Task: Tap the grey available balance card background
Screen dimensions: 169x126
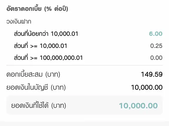Action: [x=84, y=105]
